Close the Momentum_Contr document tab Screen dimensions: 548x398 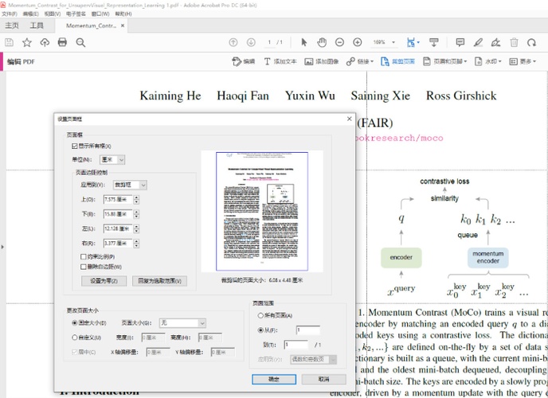[123, 25]
